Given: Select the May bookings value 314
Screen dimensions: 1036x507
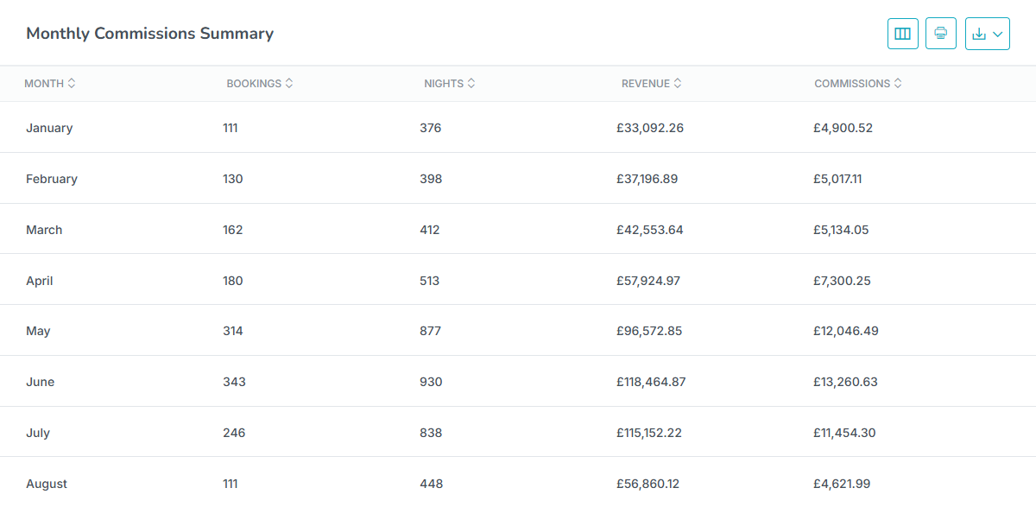Looking at the screenshot, I should tap(233, 331).
